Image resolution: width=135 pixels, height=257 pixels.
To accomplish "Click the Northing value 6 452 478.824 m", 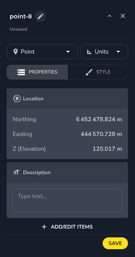I will coord(99,119).
